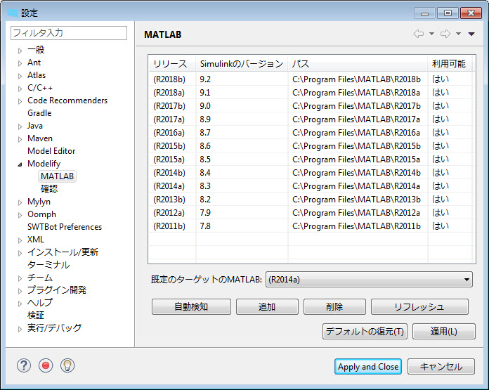Expand the プラグイン開発 node
The image size is (489, 390).
[20, 291]
